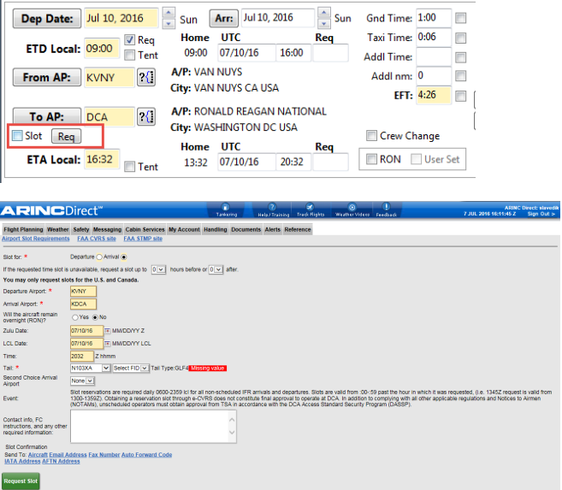Check the box beside Taxi Time
Image resolution: width=562 pixels, height=490 pixels.
(460, 38)
